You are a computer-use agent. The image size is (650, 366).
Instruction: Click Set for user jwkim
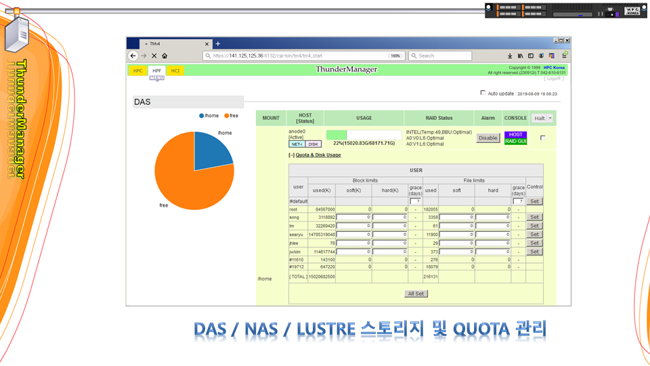point(535,251)
